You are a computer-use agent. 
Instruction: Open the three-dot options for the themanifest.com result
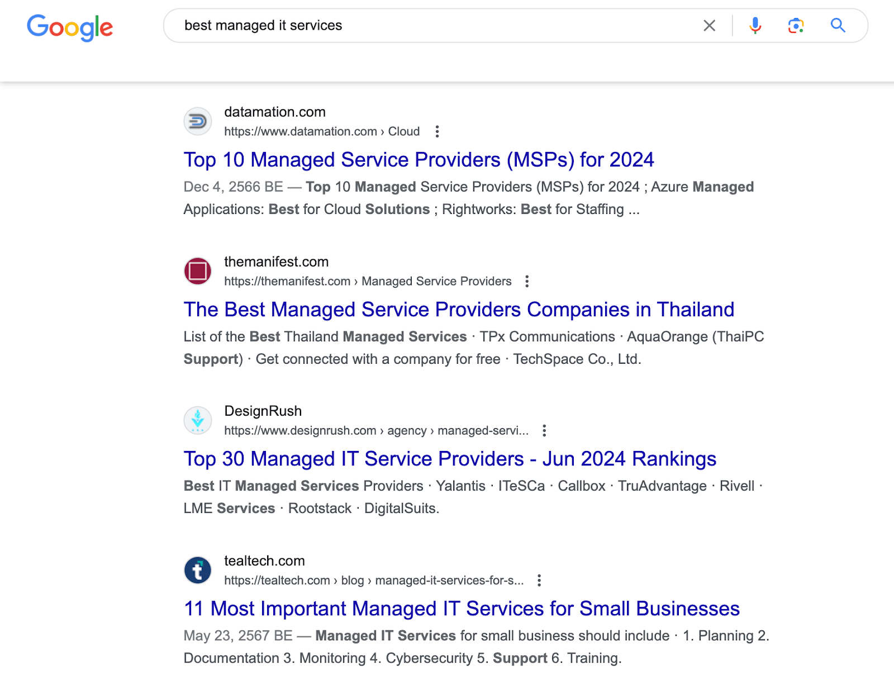point(526,281)
